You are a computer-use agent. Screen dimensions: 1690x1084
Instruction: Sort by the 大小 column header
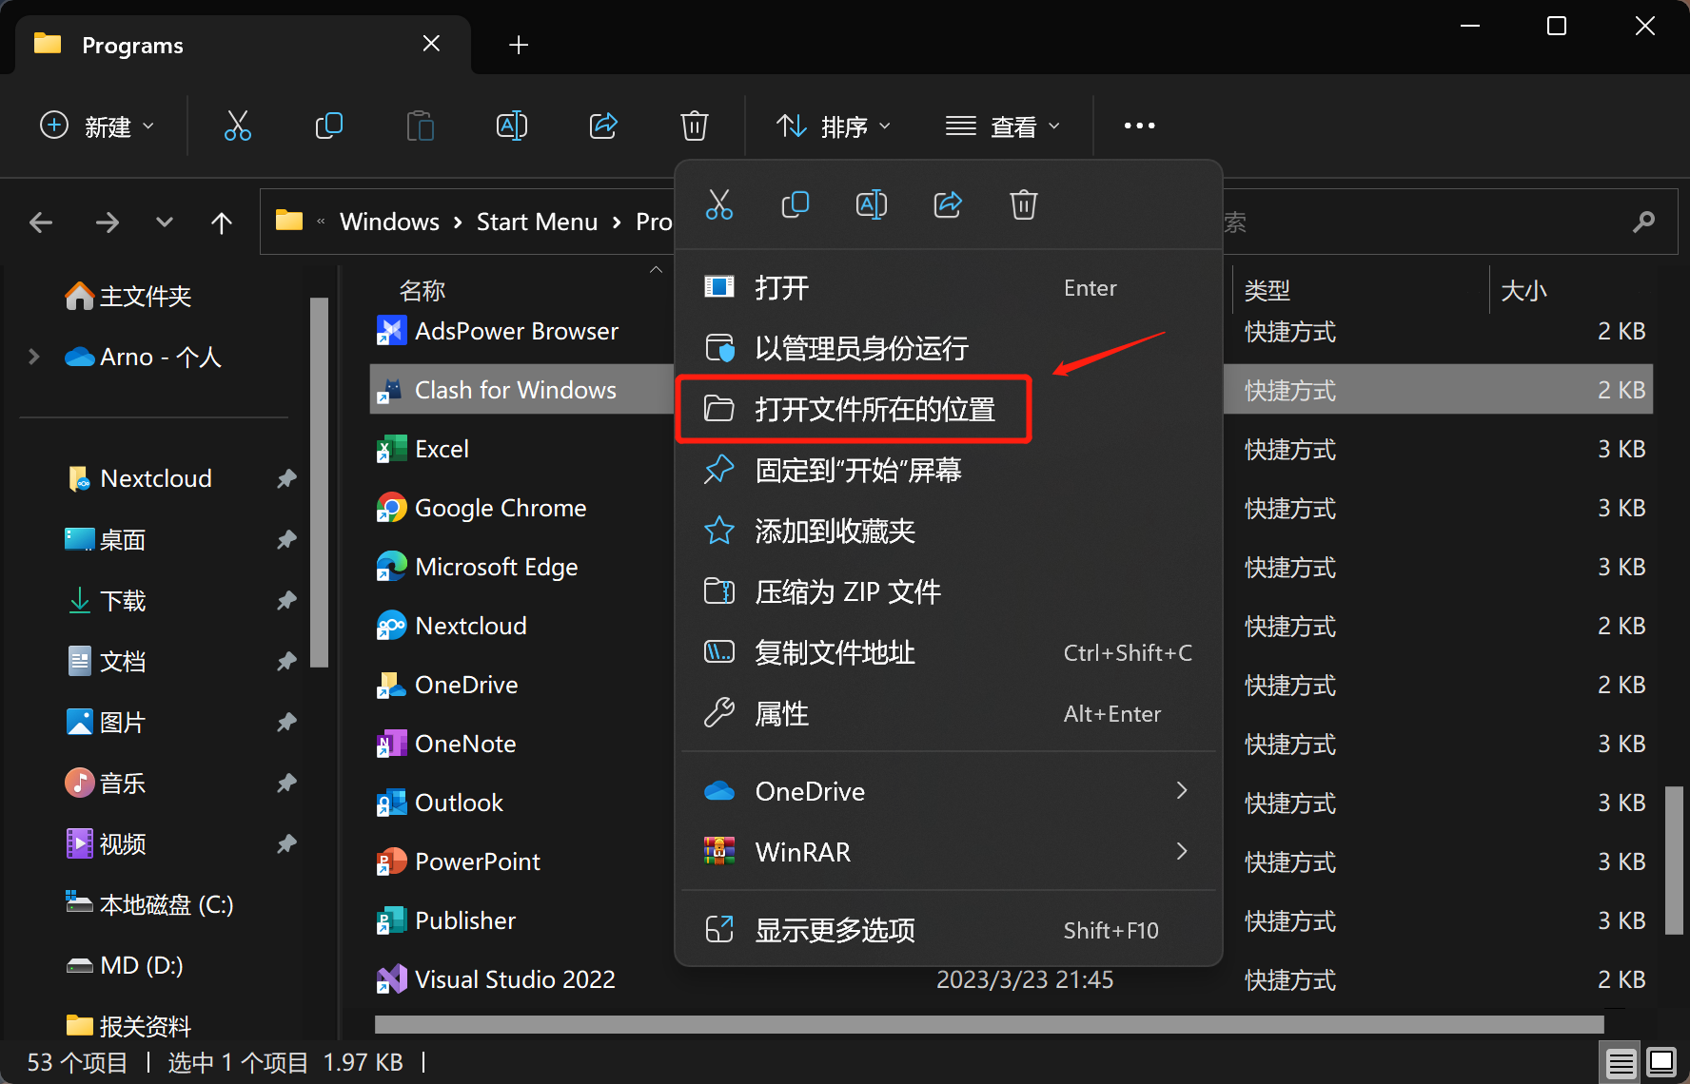(1523, 291)
